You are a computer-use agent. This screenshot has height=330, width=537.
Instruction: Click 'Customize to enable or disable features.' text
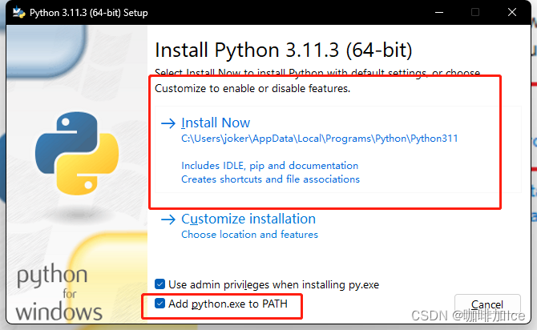point(252,88)
